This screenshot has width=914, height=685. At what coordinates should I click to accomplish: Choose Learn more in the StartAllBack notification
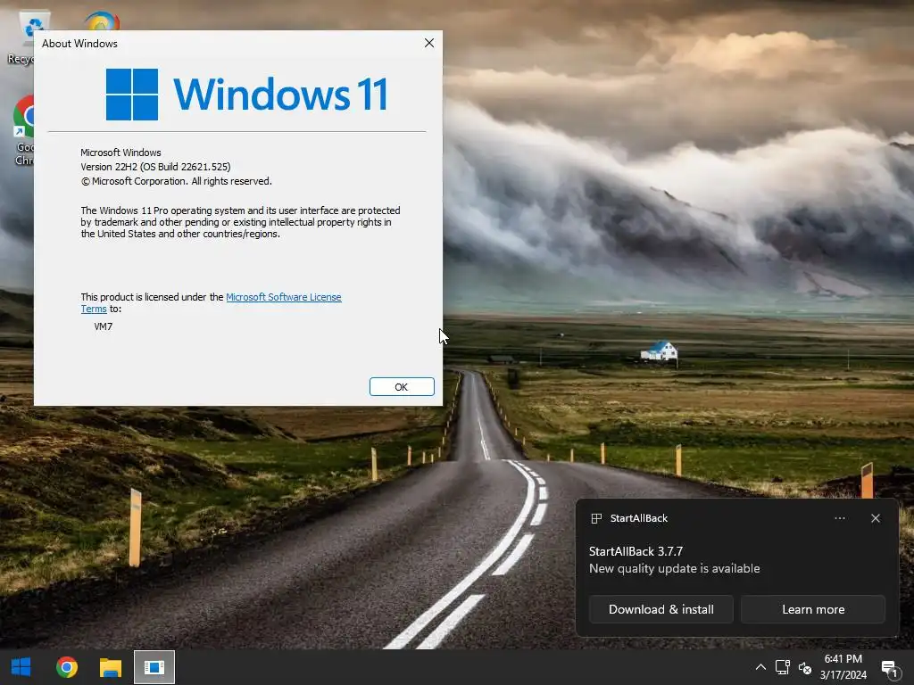[x=813, y=609]
